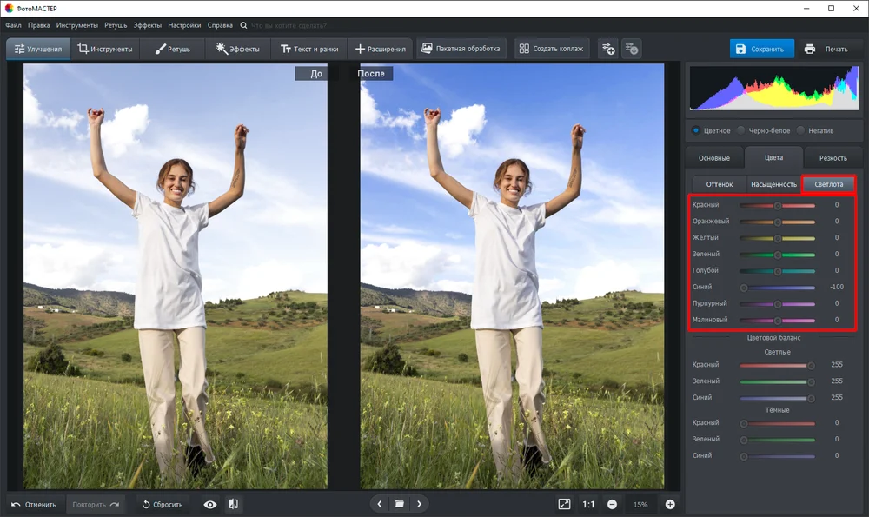
Task: Select the Черно-белое radio button
Action: click(x=740, y=131)
